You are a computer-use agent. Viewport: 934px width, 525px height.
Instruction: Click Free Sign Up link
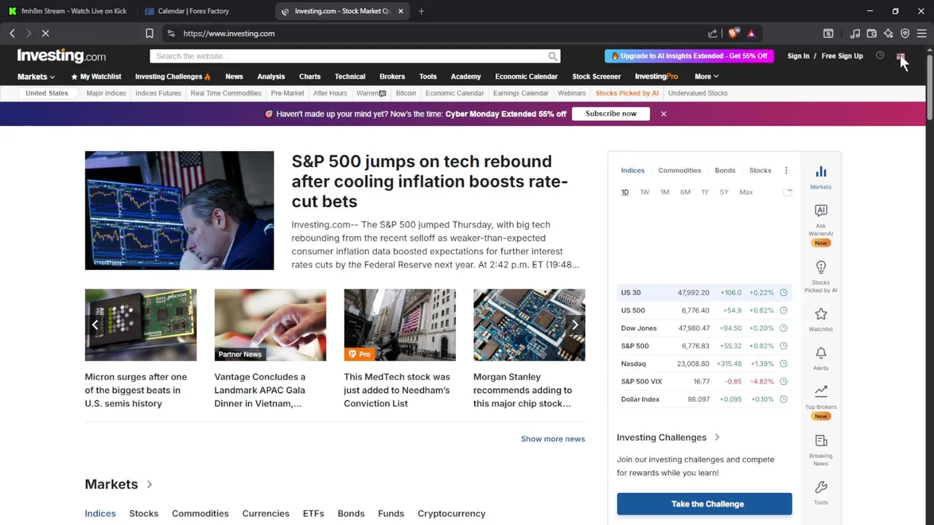[x=842, y=56]
